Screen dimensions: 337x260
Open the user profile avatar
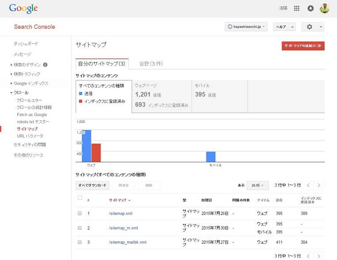tap(324, 8)
